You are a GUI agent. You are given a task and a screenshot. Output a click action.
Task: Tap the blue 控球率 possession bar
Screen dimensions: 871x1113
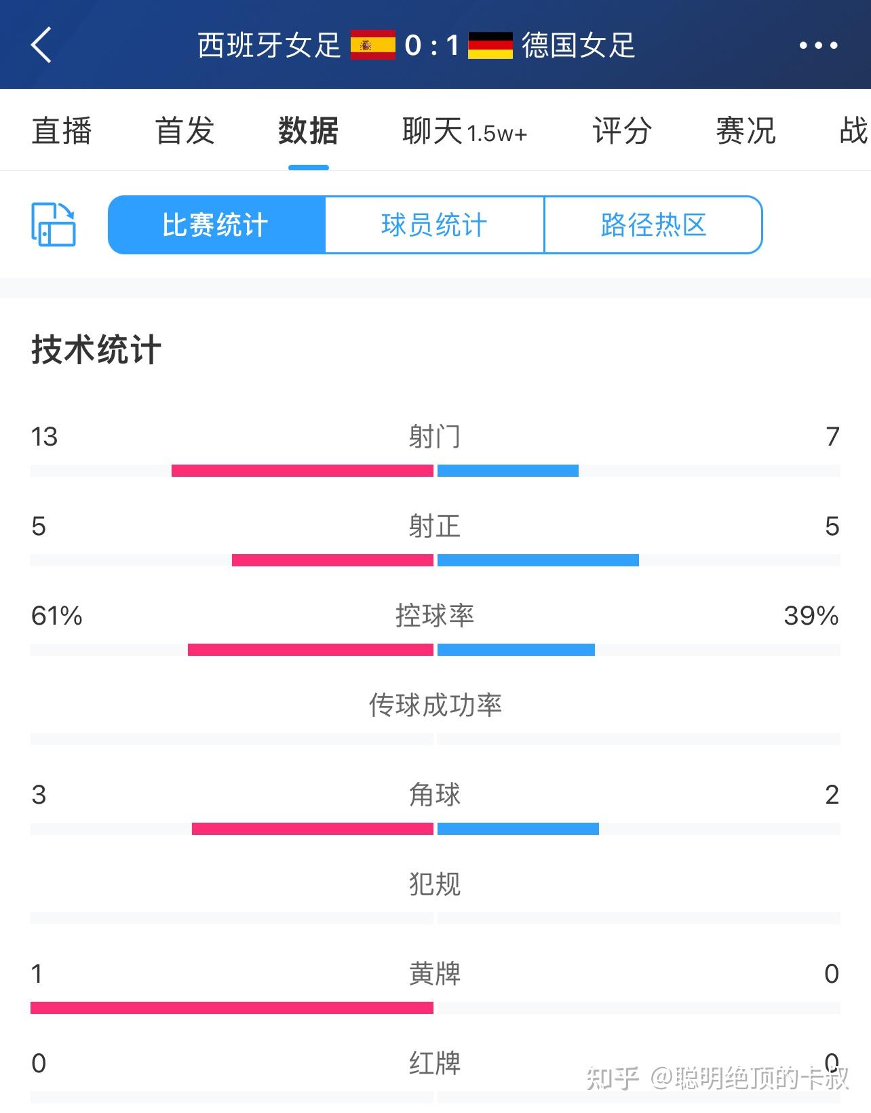coord(516,650)
